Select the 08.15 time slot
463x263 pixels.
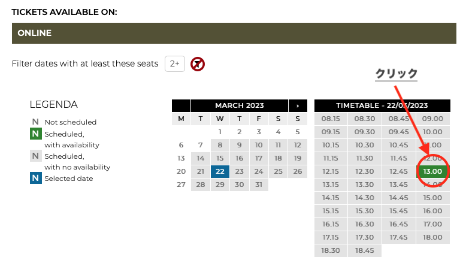[331, 119]
